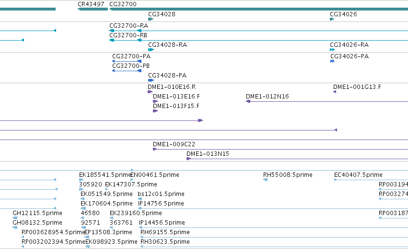408x249 pixels.
Task: Click the 46580 feature marker
Action: [82, 218]
